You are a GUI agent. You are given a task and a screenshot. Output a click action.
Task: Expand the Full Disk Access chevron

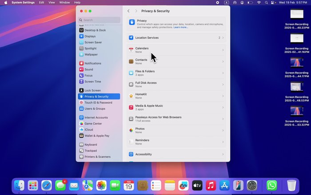pyautogui.click(x=223, y=85)
